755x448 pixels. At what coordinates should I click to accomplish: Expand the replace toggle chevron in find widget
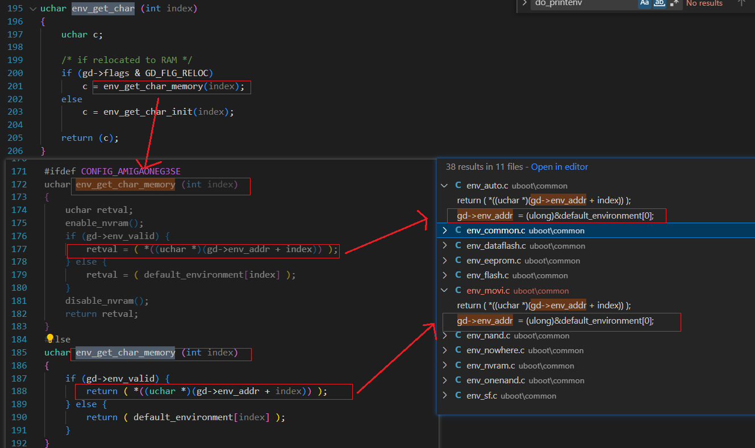point(524,3)
